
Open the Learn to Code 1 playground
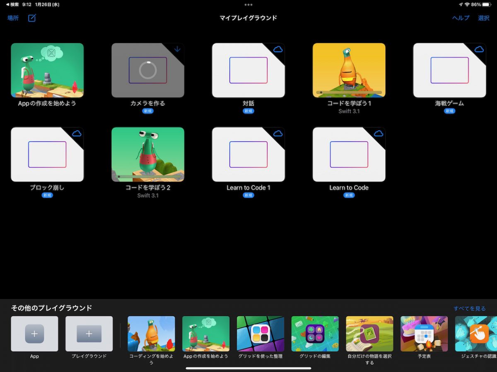click(x=248, y=155)
